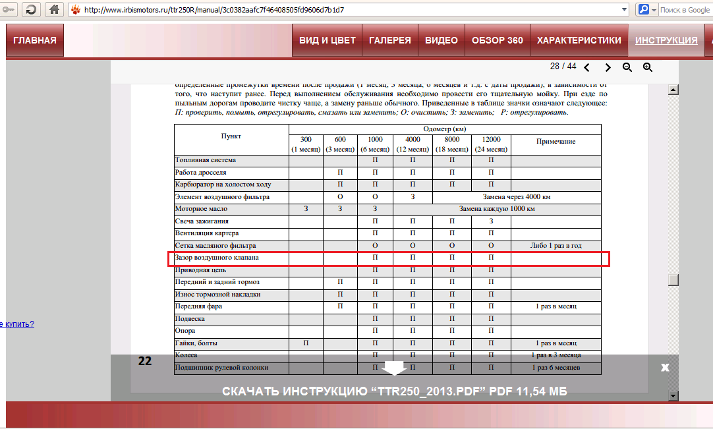The width and height of the screenshot is (713, 429).
Task: Click 'Подвеска' row label
Action: [190, 319]
